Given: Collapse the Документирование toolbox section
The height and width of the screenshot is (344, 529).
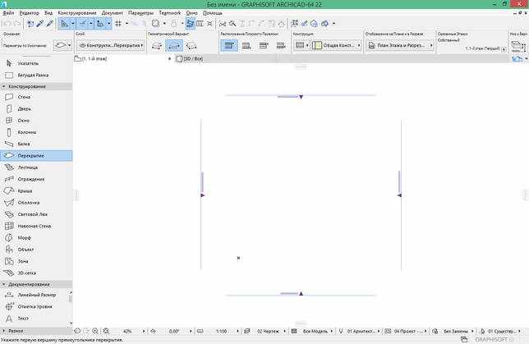Looking at the screenshot, I should [x=36, y=284].
